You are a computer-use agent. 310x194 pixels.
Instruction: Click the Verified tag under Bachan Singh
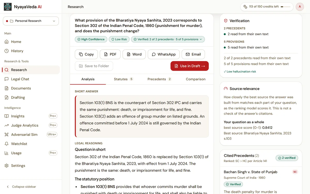tap(233, 184)
